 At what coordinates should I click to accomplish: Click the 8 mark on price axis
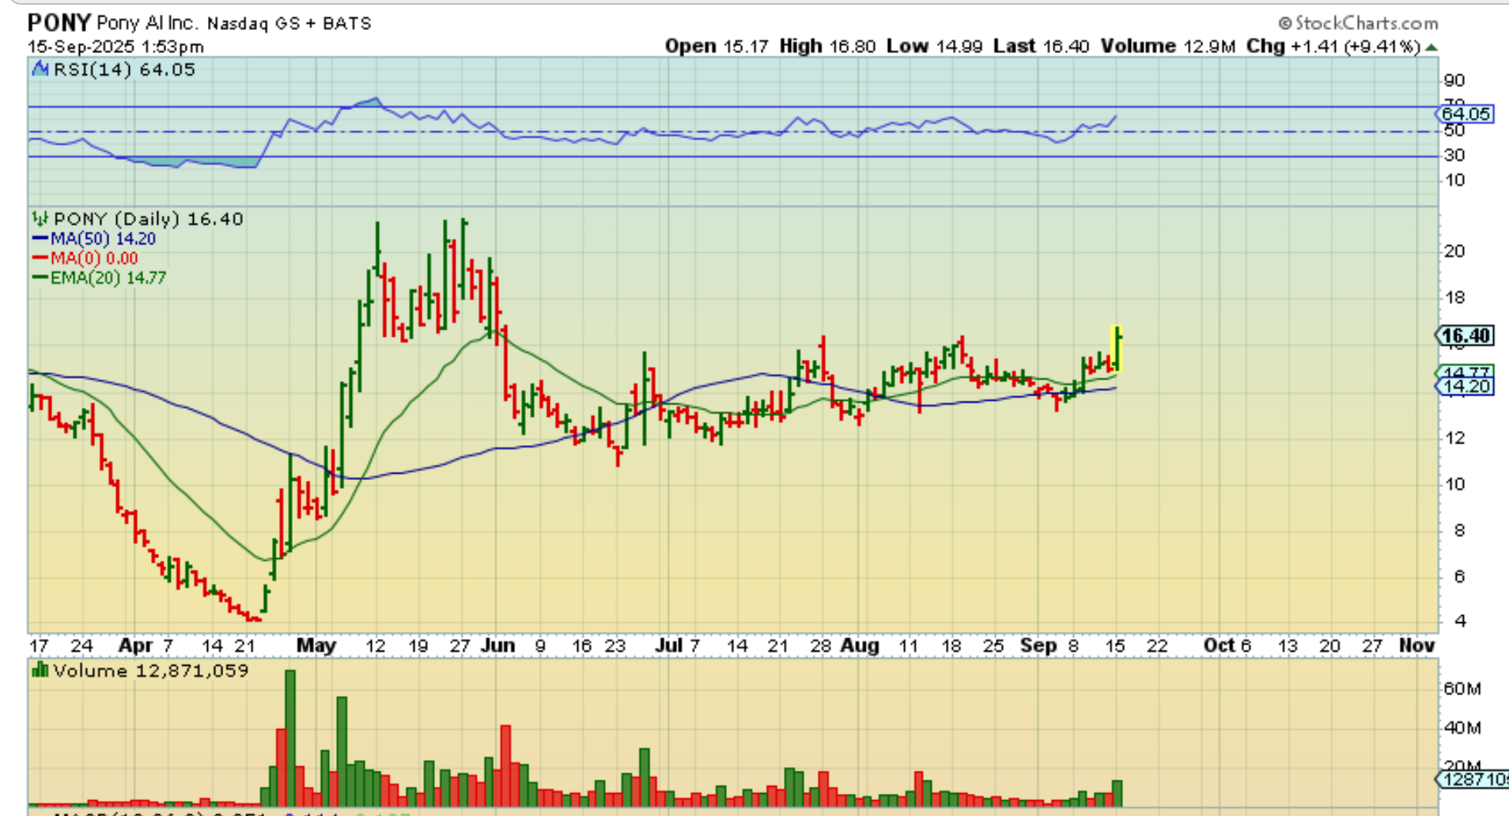pyautogui.click(x=1460, y=530)
